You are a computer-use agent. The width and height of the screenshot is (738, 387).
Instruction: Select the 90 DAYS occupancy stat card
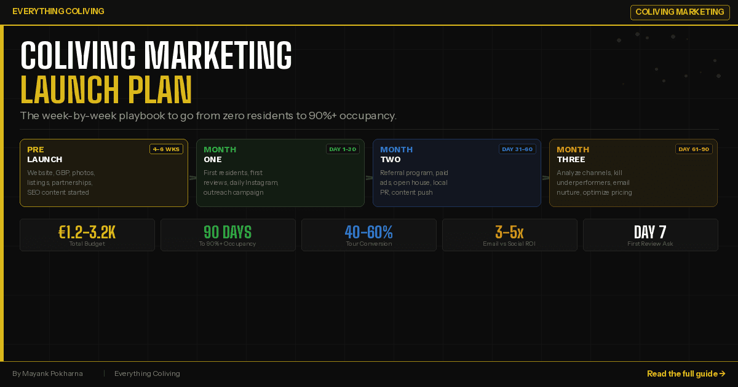pos(228,235)
